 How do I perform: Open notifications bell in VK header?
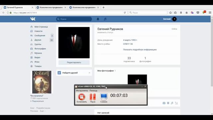point(98,19)
